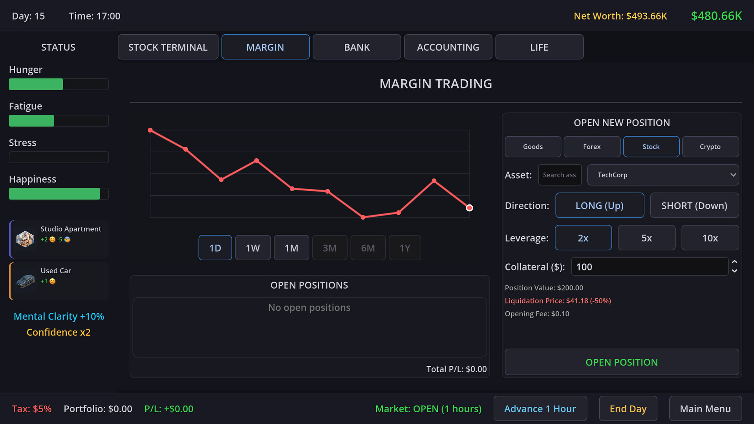Viewport: 754px width, 424px height.
Task: Click the End Day button
Action: 628,409
